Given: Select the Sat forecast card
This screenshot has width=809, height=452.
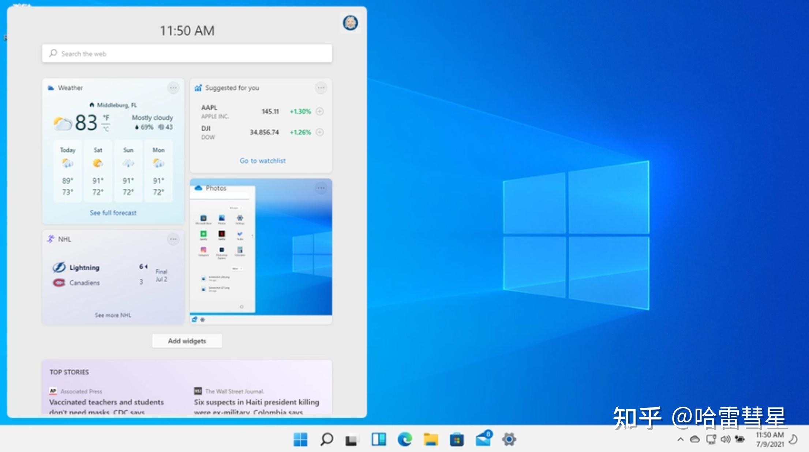Looking at the screenshot, I should click(x=98, y=171).
